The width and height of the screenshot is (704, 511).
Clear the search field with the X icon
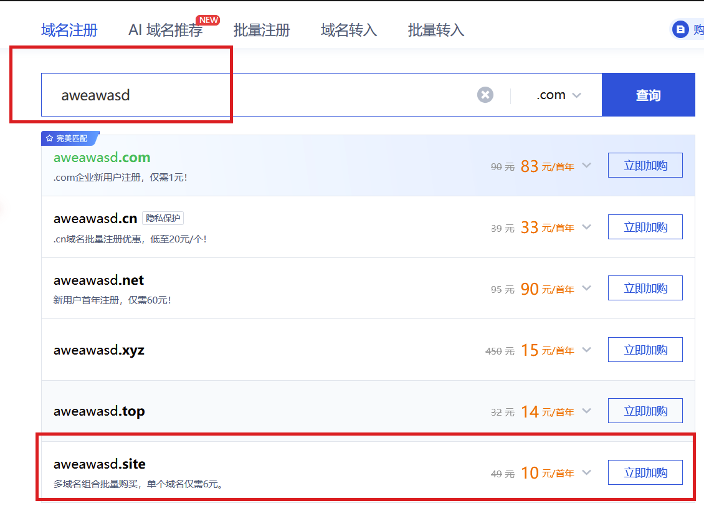click(485, 95)
